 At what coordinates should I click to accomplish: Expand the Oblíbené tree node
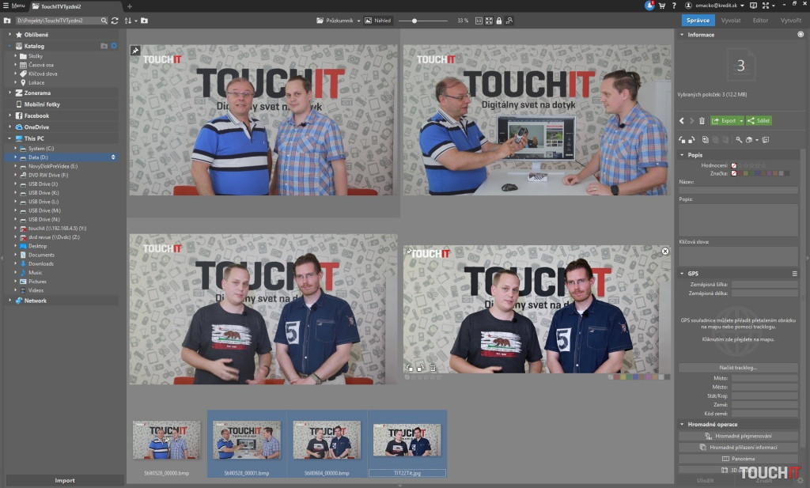click(10, 35)
